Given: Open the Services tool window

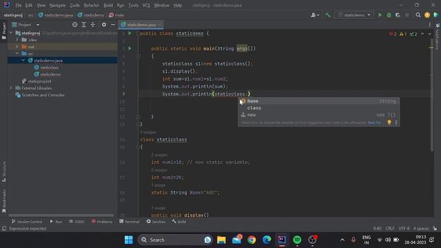Looking at the screenshot, I should pos(156,222).
